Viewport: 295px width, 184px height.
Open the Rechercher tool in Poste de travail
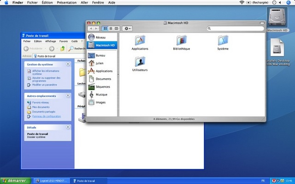pos(77,49)
